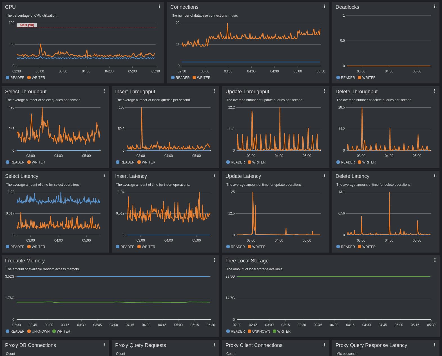Open the Select Latency kebab menu
Viewport: 442px width, 356px height.
click(104, 175)
